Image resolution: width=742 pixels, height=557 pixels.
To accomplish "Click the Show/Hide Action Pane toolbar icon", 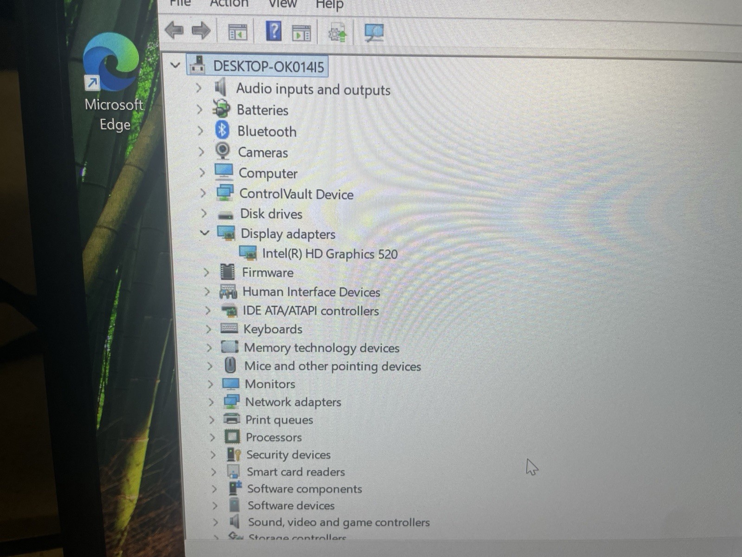I will tap(301, 33).
